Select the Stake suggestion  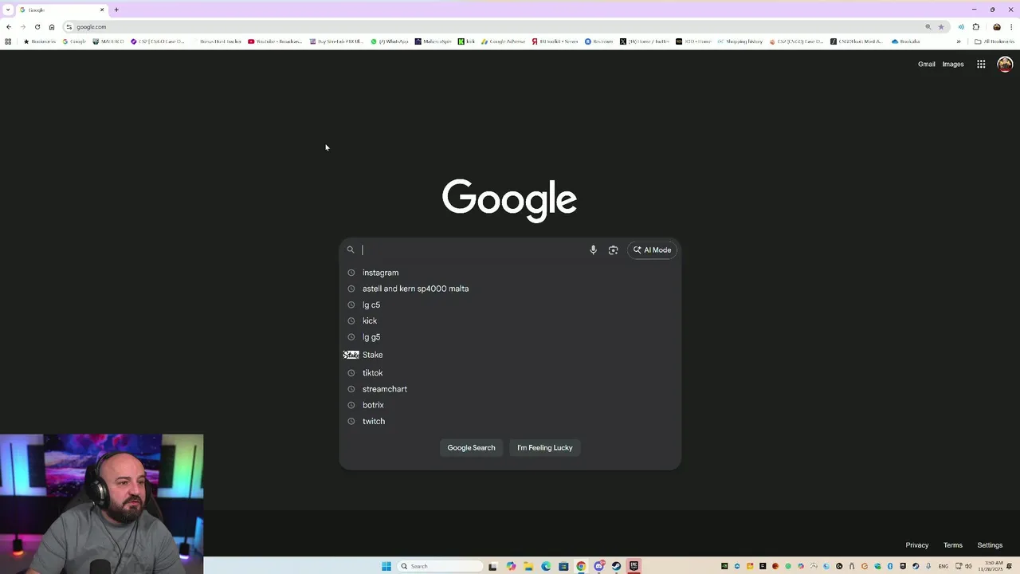[x=510, y=355]
